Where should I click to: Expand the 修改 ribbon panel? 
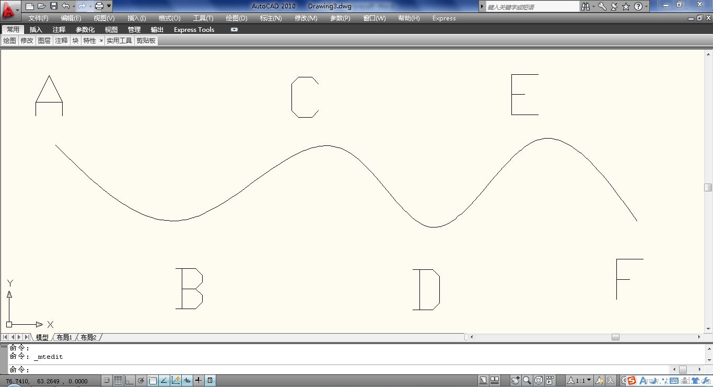27,41
